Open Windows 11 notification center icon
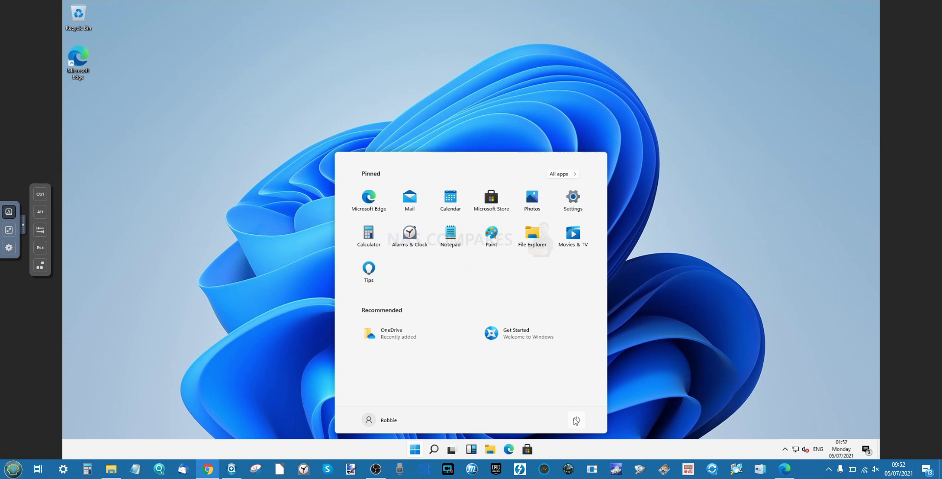Viewport: 942px width, 479px height. (866, 450)
